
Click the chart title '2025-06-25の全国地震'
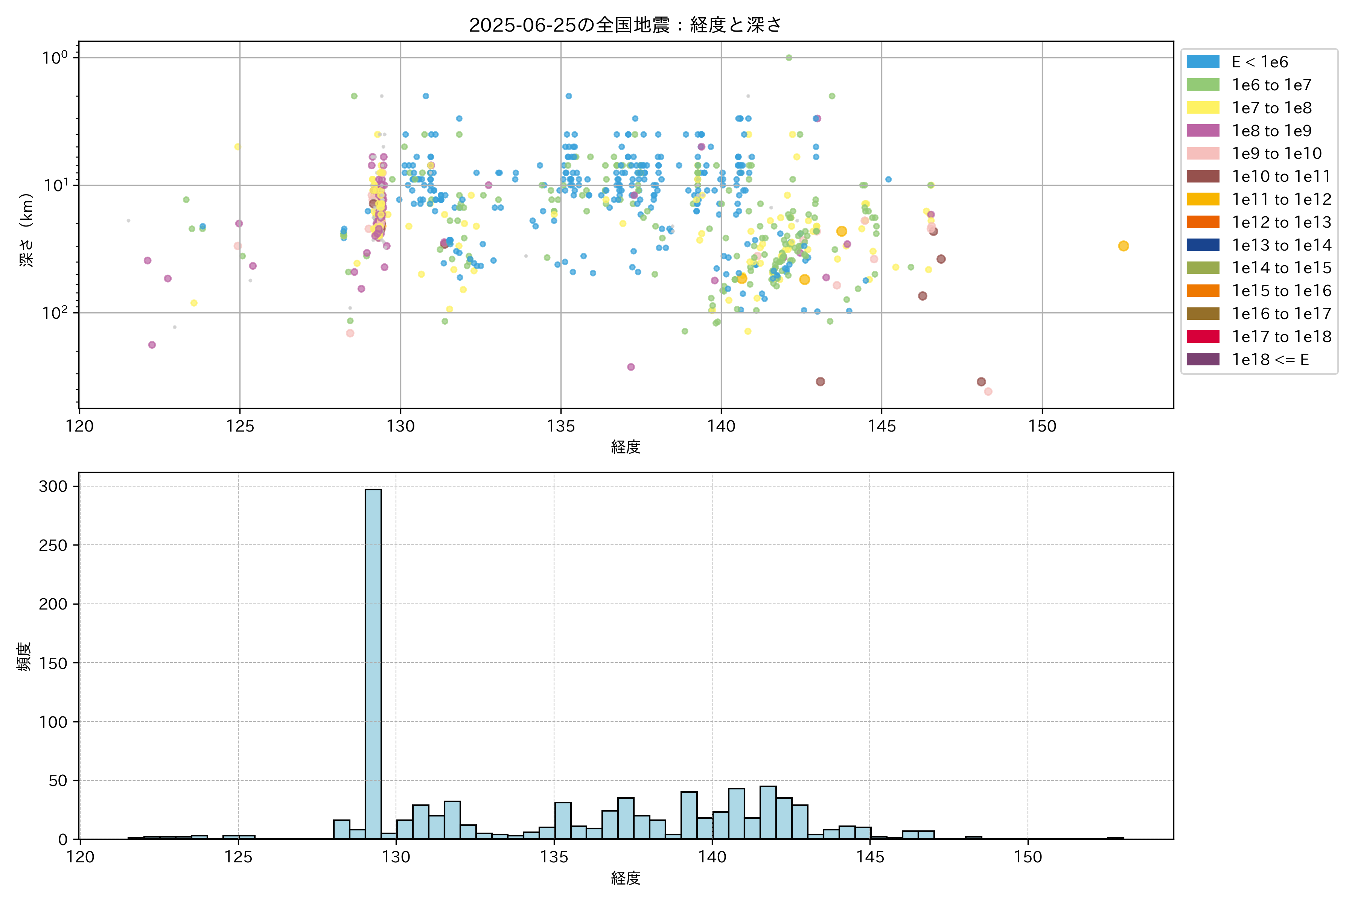click(x=625, y=25)
